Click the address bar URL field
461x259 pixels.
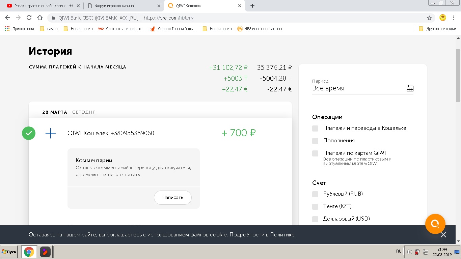coord(236,18)
